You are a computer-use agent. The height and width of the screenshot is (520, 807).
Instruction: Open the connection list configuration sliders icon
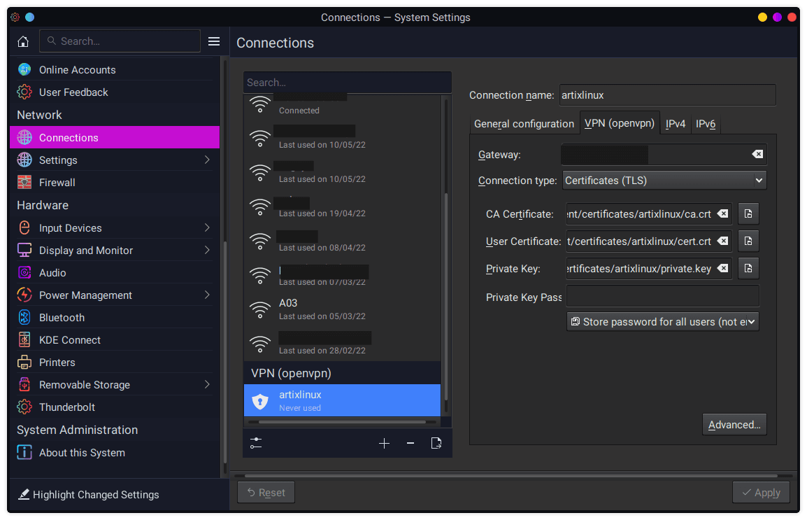(256, 443)
